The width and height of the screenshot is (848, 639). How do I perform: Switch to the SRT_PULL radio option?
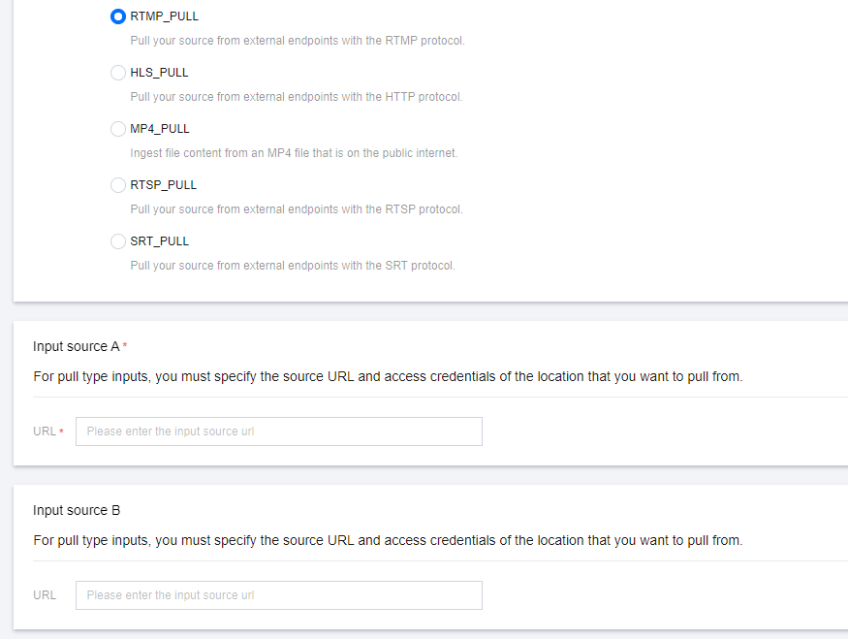click(118, 241)
